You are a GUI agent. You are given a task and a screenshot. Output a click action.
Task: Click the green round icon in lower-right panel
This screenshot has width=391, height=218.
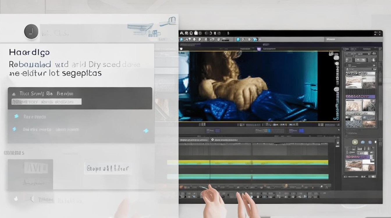[355, 142]
